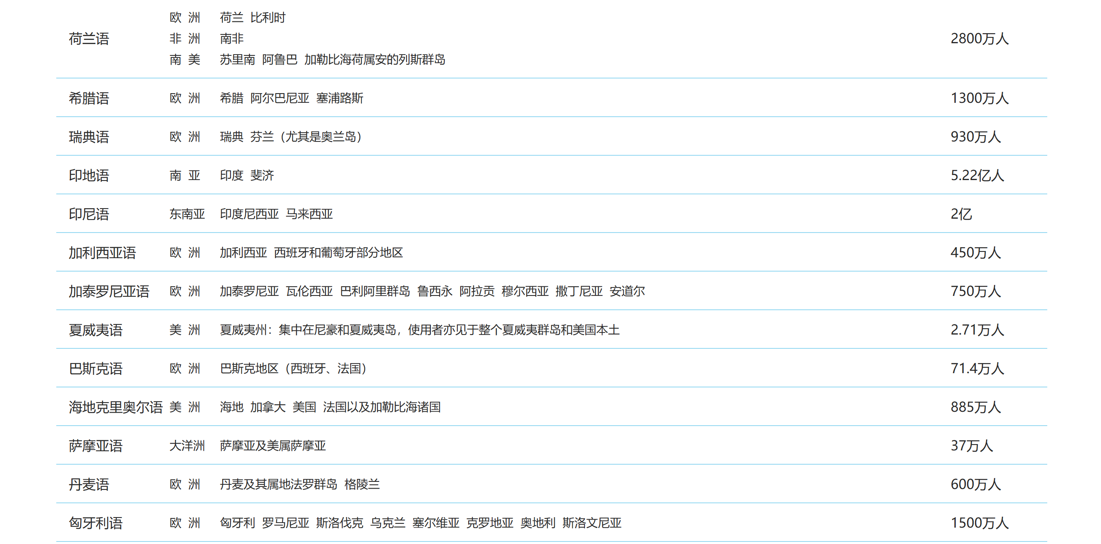Select 印尼语 in the table
The width and height of the screenshot is (1101, 544).
[x=89, y=214]
